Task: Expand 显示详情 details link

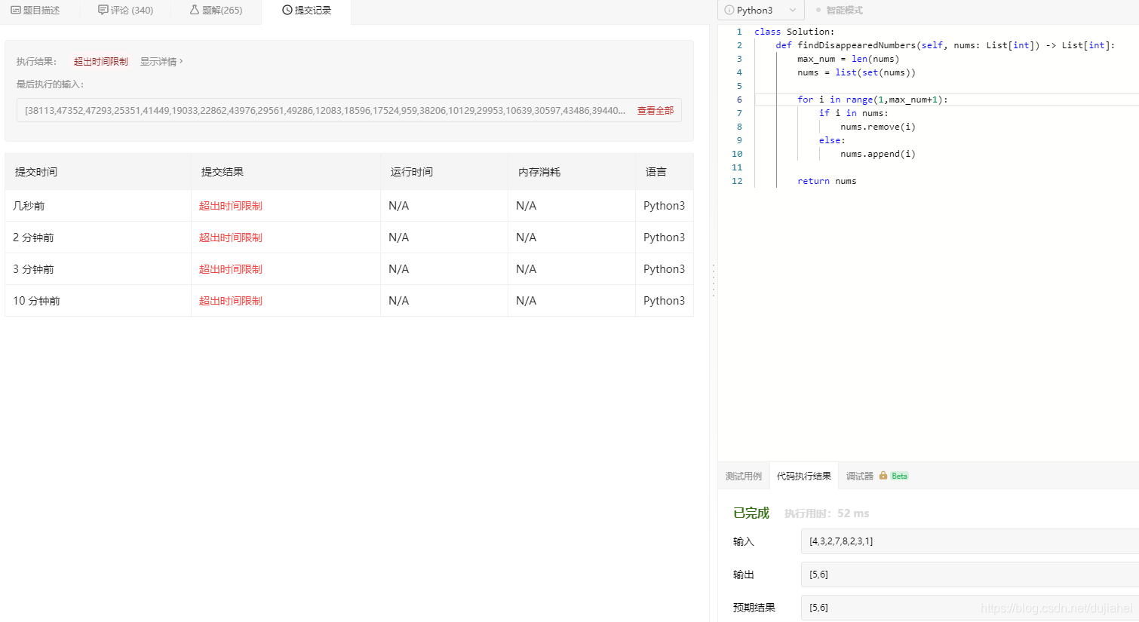Action: click(161, 62)
